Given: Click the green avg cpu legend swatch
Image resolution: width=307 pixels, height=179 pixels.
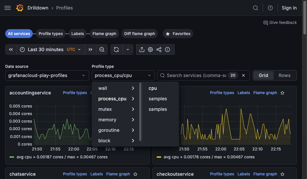Looking at the screenshot, I should click(x=12, y=157).
